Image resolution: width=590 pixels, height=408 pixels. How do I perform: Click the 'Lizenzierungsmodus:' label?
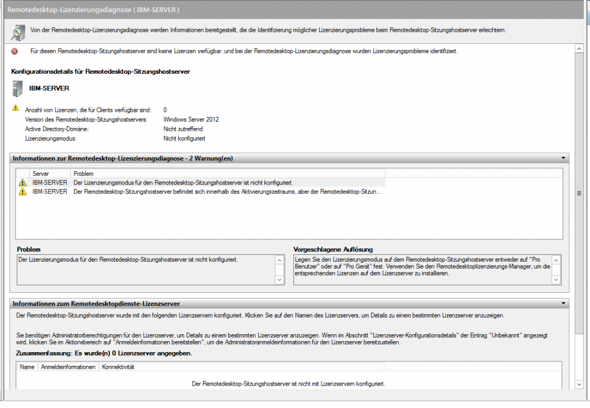(51, 138)
